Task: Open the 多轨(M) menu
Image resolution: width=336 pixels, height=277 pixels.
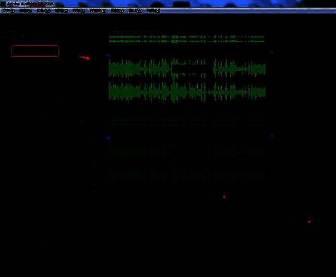Action: (43, 11)
